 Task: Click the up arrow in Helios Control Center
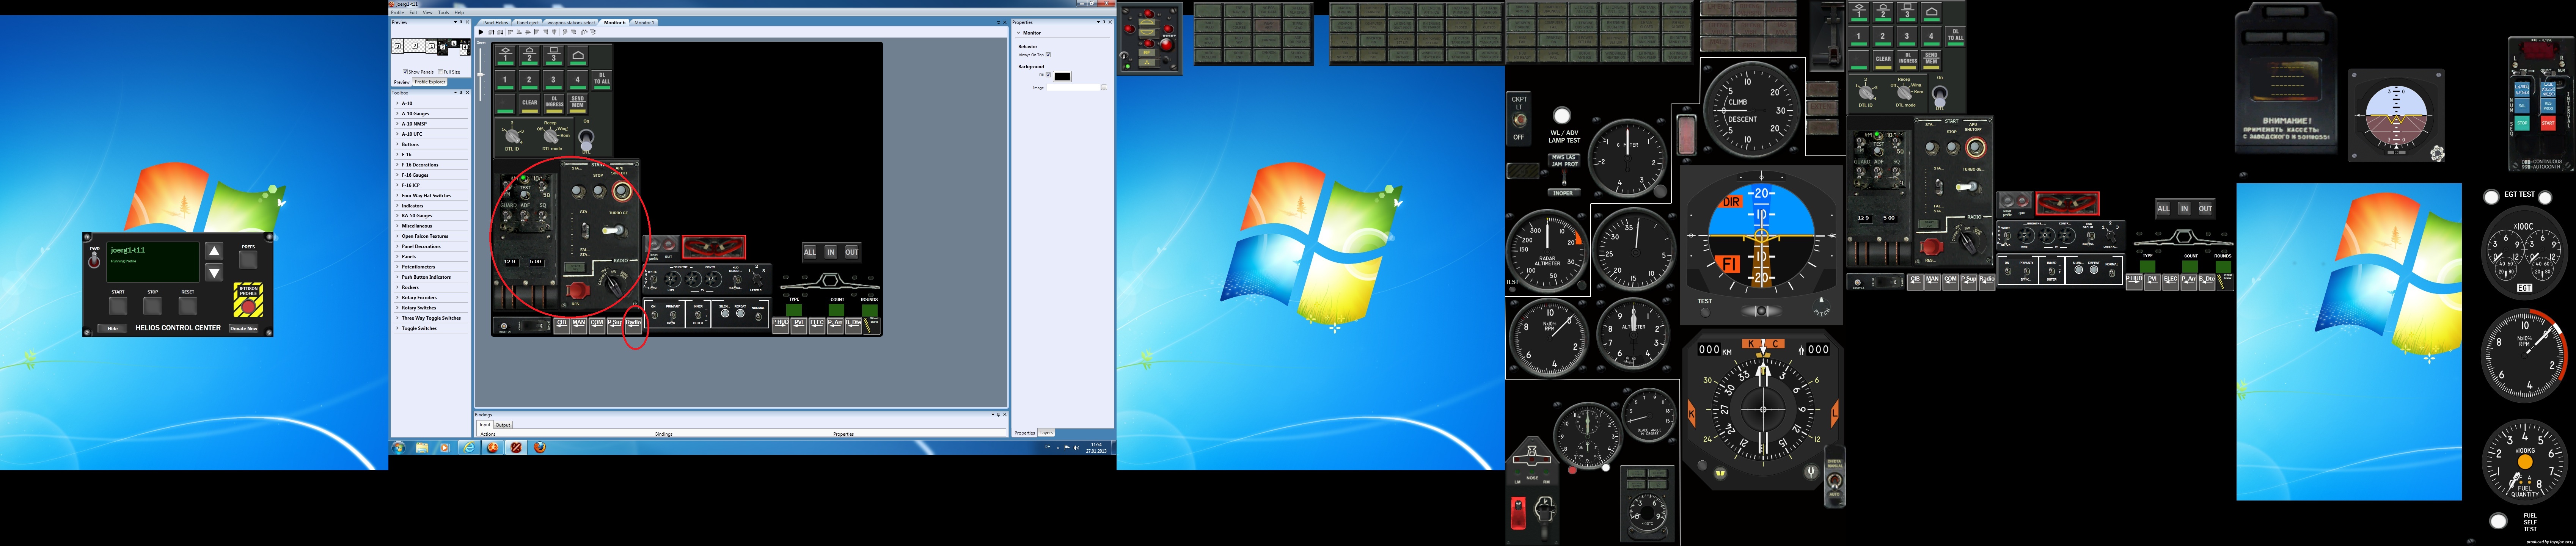(x=214, y=251)
